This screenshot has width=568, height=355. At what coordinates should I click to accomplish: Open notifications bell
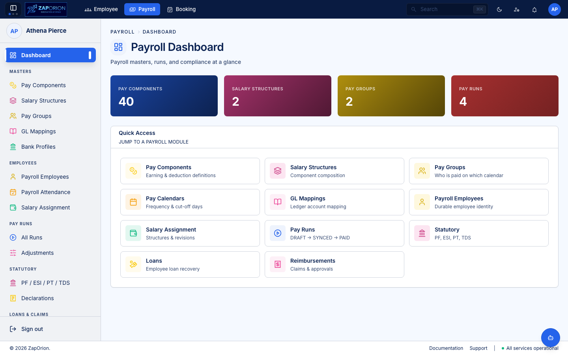coord(534,9)
